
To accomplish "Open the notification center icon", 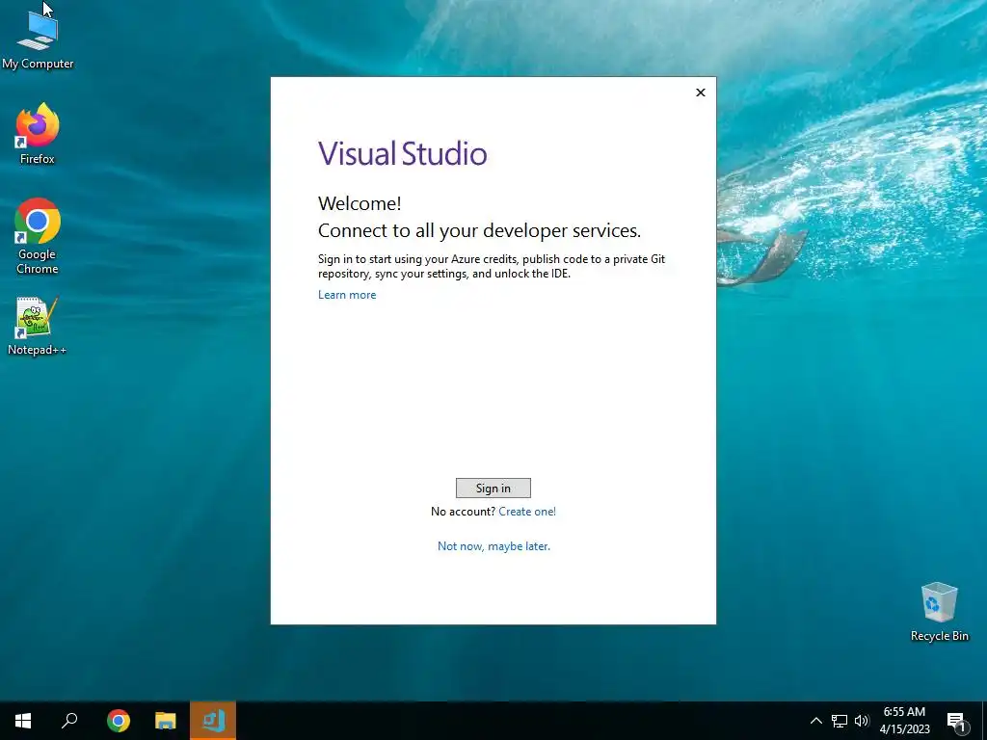I will (x=956, y=722).
